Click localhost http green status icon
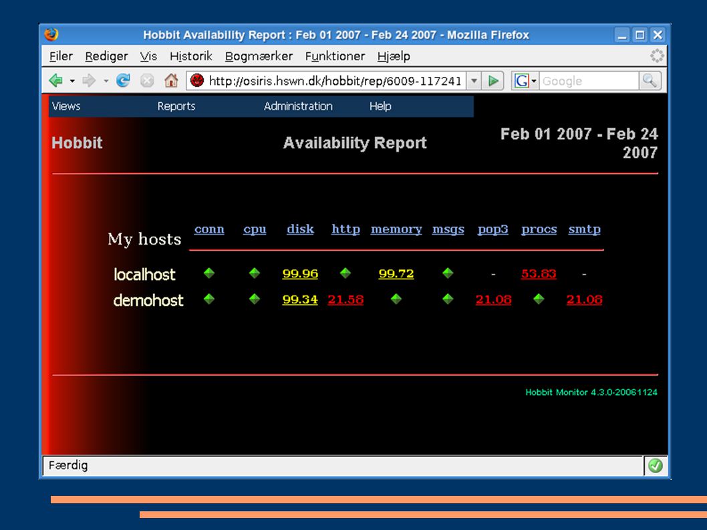707x530 pixels. (x=345, y=273)
